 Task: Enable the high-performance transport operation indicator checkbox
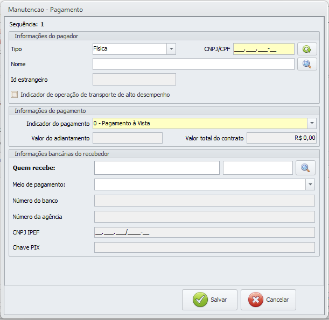[15, 95]
